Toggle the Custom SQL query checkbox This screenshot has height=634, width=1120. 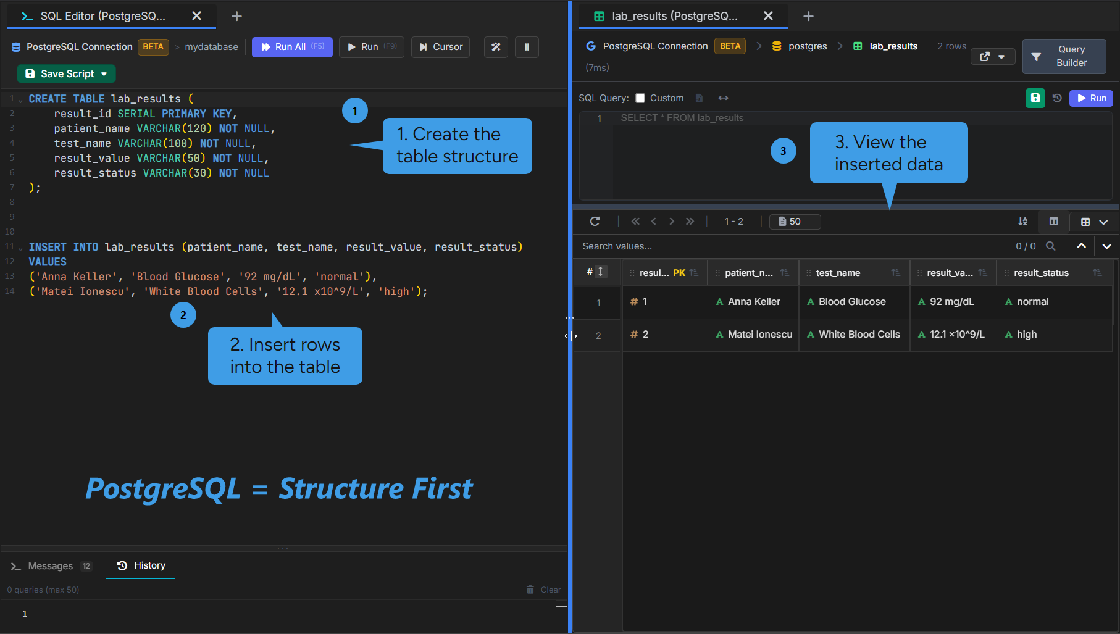coord(640,98)
